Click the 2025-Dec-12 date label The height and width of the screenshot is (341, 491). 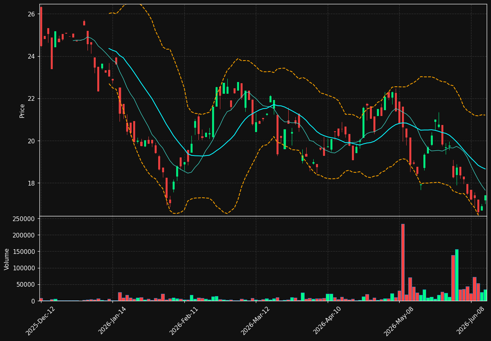click(41, 321)
